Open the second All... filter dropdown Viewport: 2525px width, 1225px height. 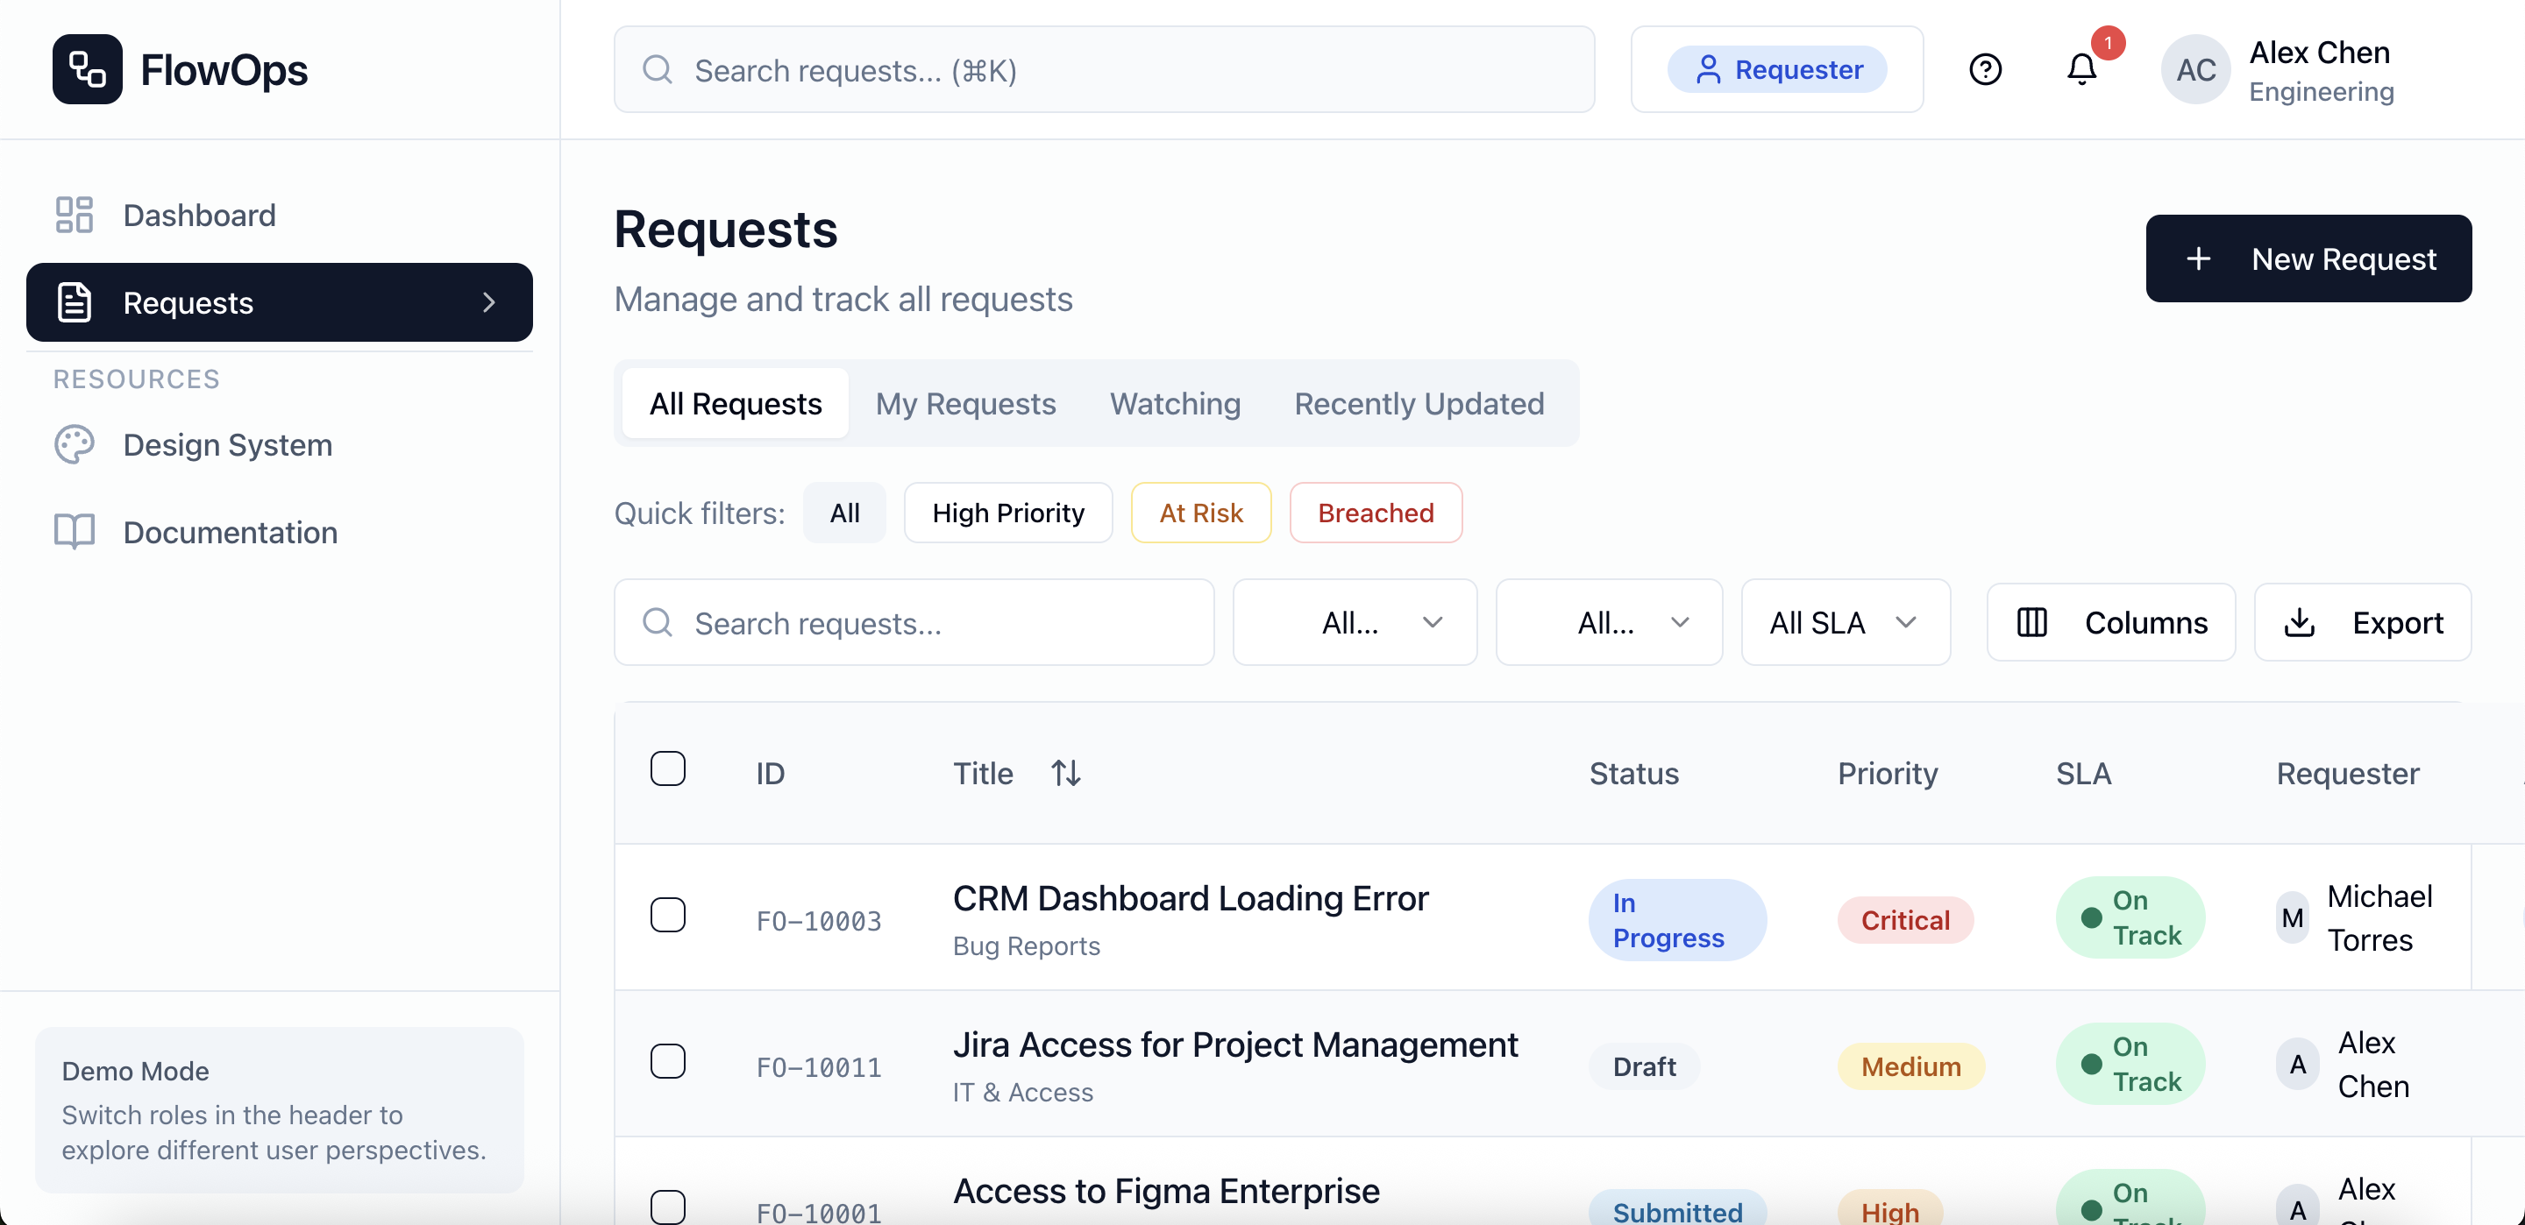[x=1609, y=622]
